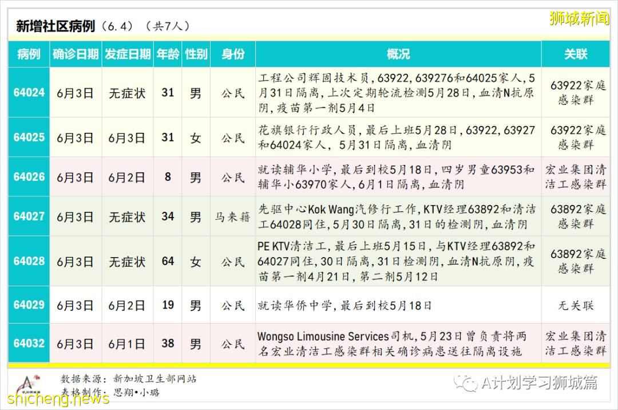
Task: Click case number 64032 cell
Action: [29, 342]
